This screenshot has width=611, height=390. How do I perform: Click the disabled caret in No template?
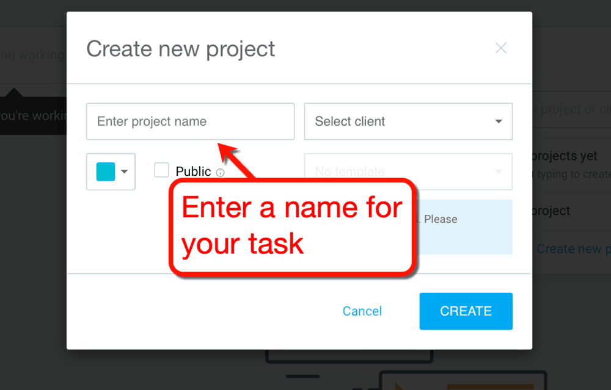[x=498, y=172]
